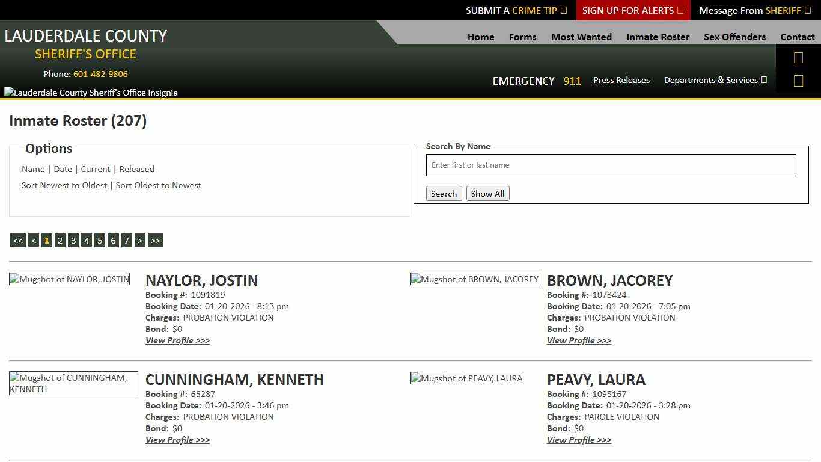Select the Current inmates filter
821x462 pixels.
click(95, 169)
